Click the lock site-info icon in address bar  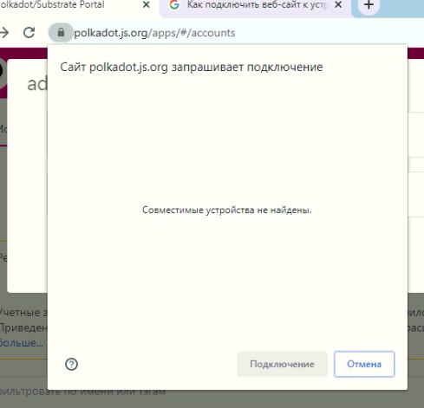[61, 32]
